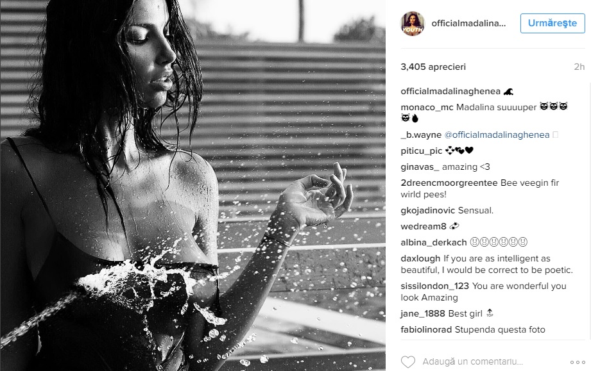This screenshot has width=591, height=371.
Task: Click the Adaugă un comentariu input field
Action: (490, 361)
